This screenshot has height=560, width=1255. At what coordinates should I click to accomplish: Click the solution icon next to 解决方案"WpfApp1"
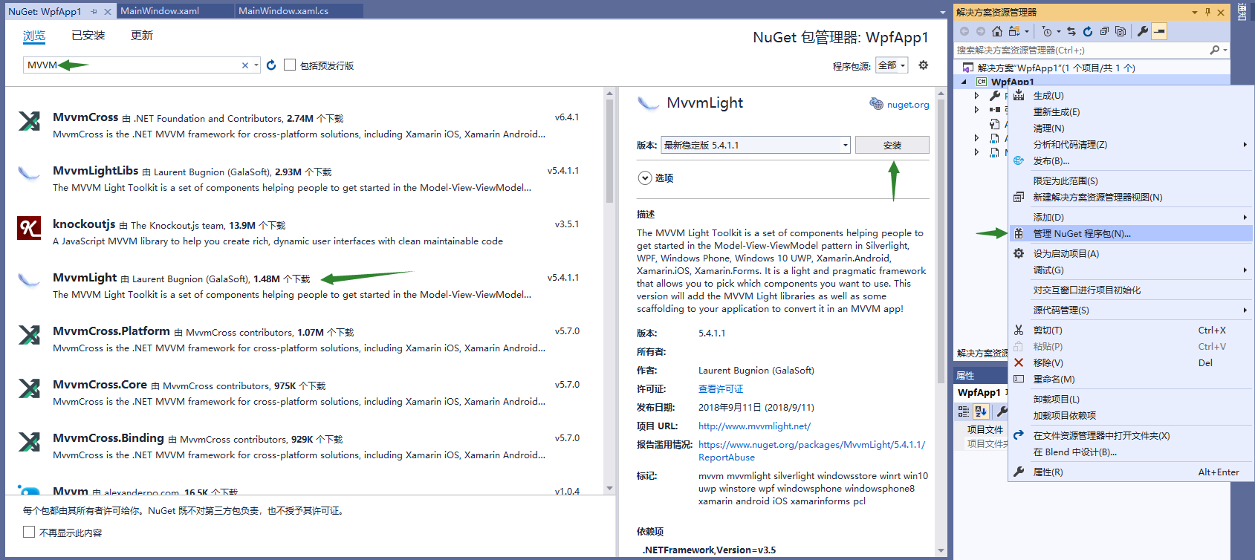(x=968, y=68)
